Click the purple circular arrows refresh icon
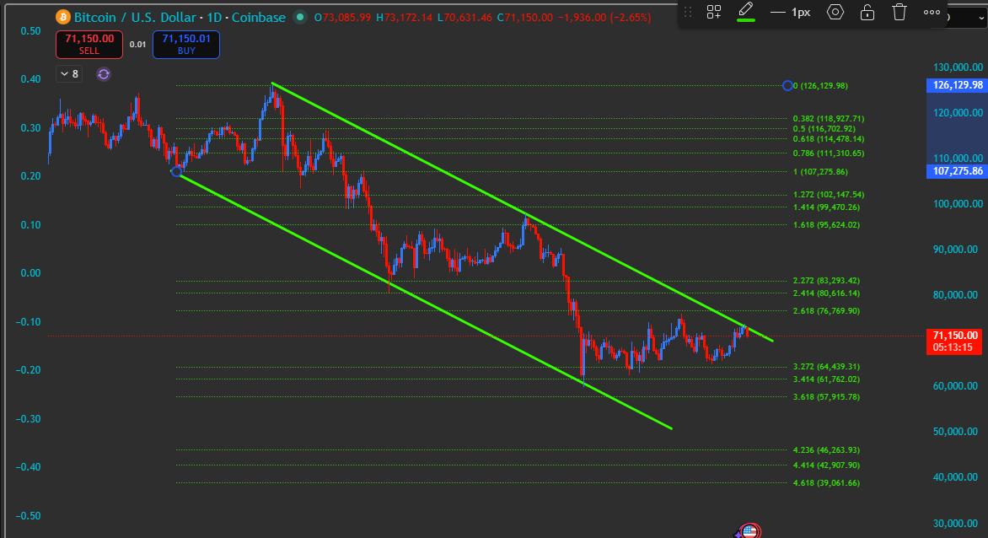Screen dimensions: 988x538 (x=103, y=74)
